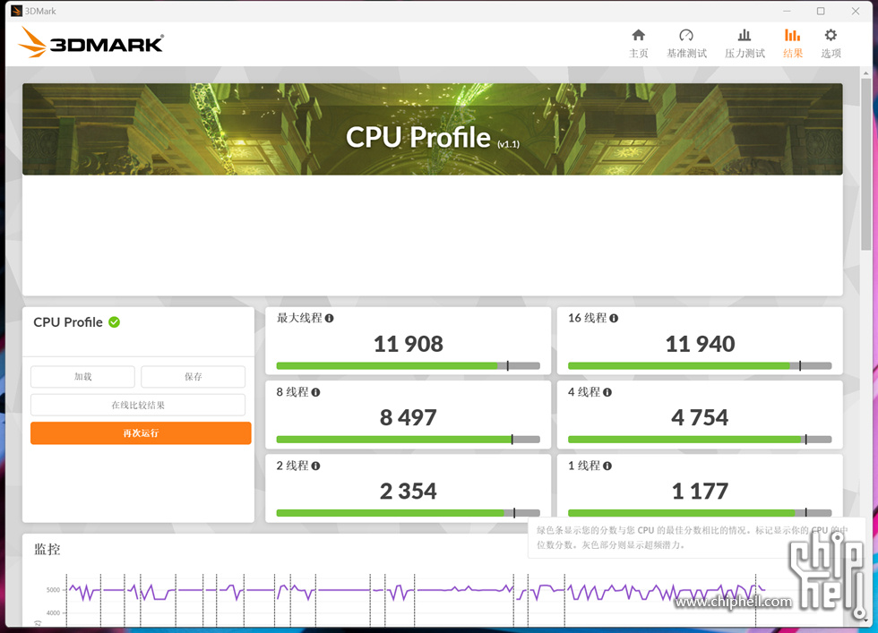878x633 pixels.
Task: Click info icon beside 4 线程
Action: pyautogui.click(x=607, y=392)
